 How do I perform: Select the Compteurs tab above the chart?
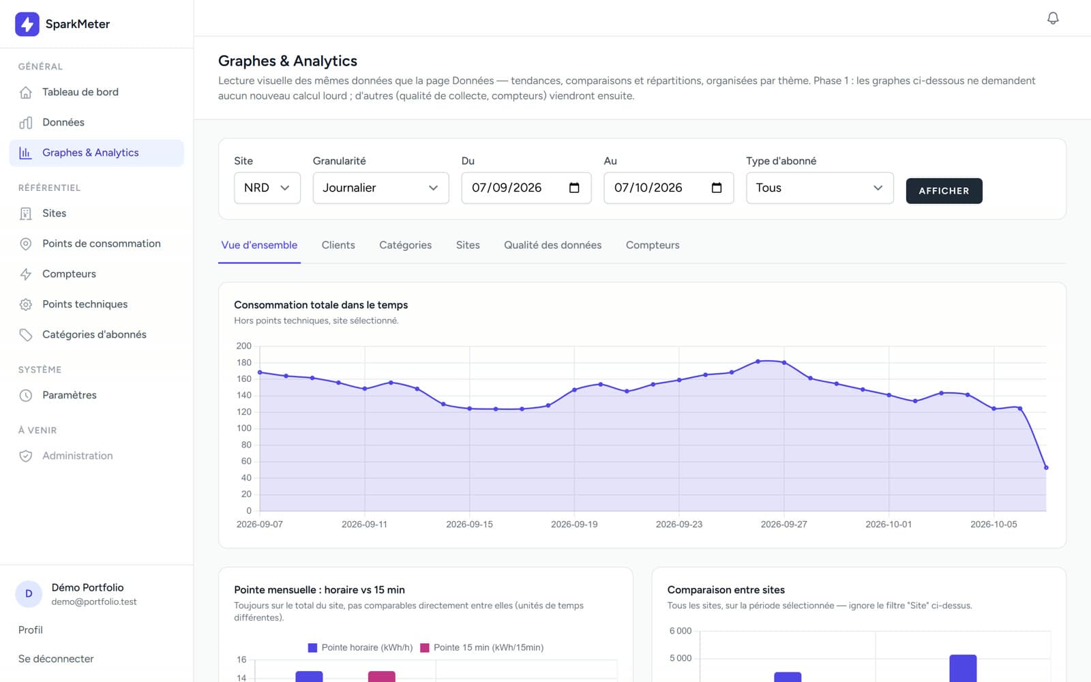coord(653,245)
